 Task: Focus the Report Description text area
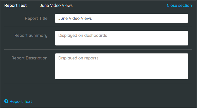coord(121,66)
